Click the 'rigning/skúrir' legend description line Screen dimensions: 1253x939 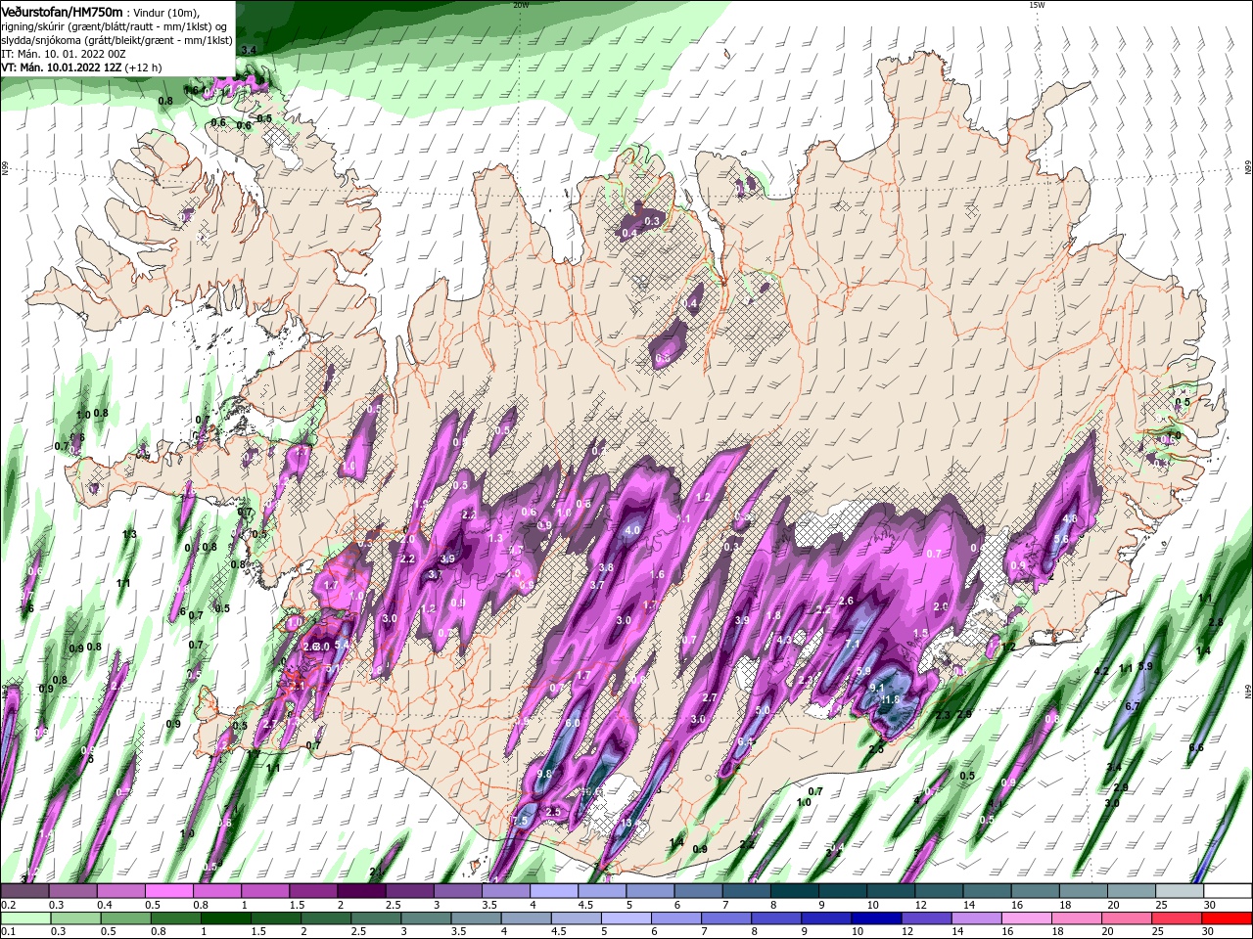pyautogui.click(x=116, y=25)
